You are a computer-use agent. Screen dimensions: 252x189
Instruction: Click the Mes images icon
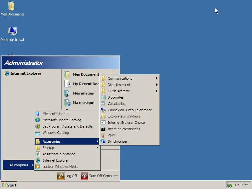click(x=67, y=93)
